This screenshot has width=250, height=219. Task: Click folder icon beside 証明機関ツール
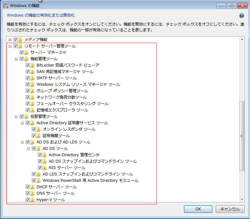click(39, 136)
